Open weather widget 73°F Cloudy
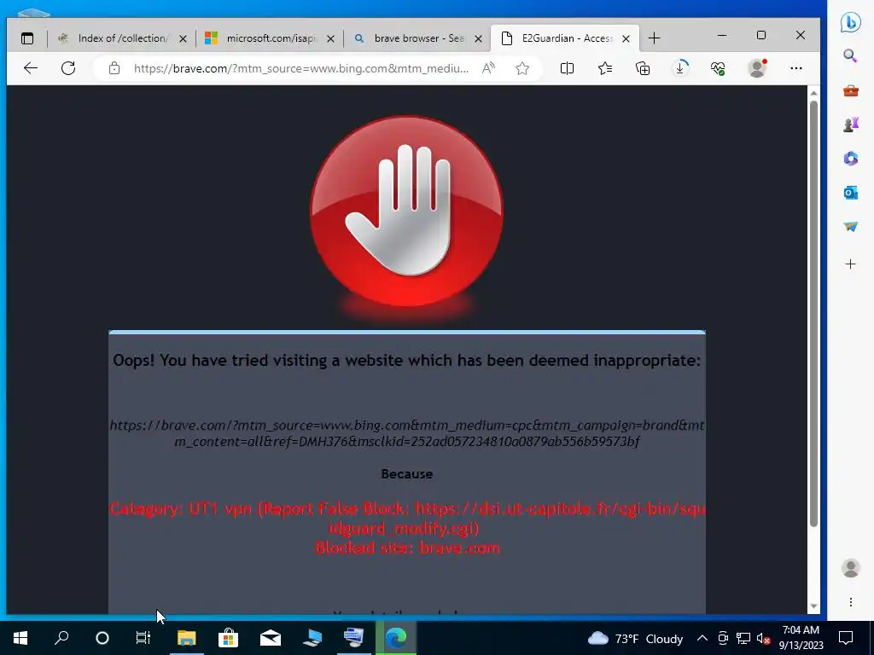874x655 pixels. click(x=635, y=639)
